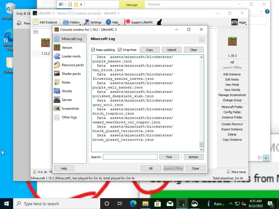Screen dimensions: 279x209
Task: Open the account profile dropdown
Action: 239,22
